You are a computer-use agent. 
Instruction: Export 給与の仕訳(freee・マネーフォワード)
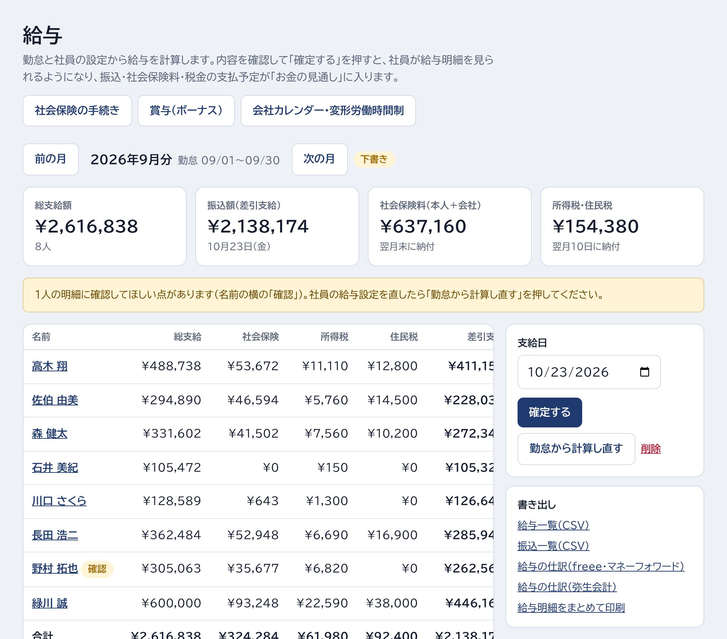601,567
